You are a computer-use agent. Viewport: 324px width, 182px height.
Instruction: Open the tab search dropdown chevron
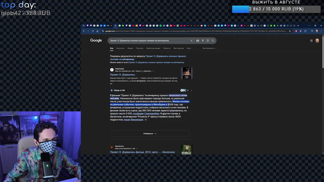[x=84, y=26]
